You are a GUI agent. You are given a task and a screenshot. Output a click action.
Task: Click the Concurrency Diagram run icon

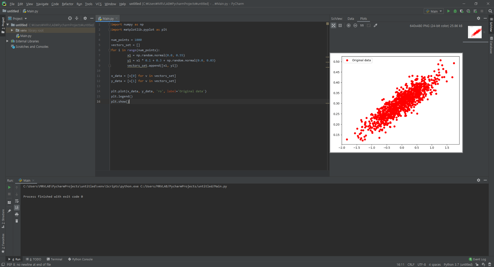click(x=475, y=11)
